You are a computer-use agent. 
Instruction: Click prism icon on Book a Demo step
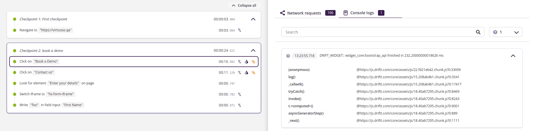[247, 62]
